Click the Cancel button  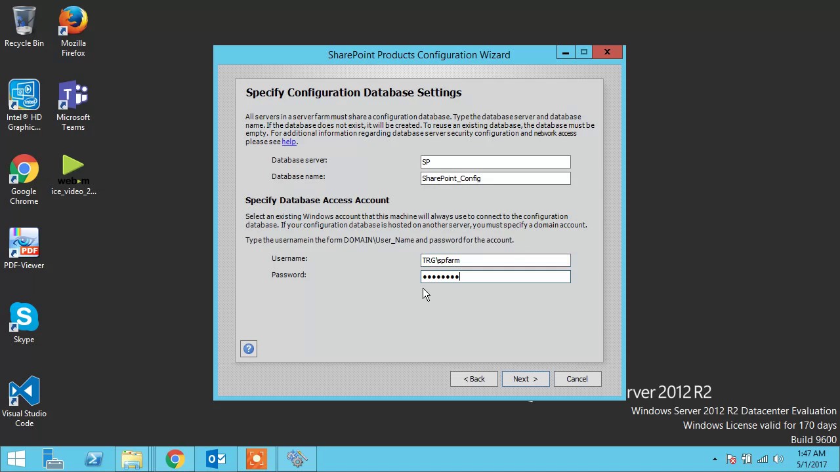point(577,379)
